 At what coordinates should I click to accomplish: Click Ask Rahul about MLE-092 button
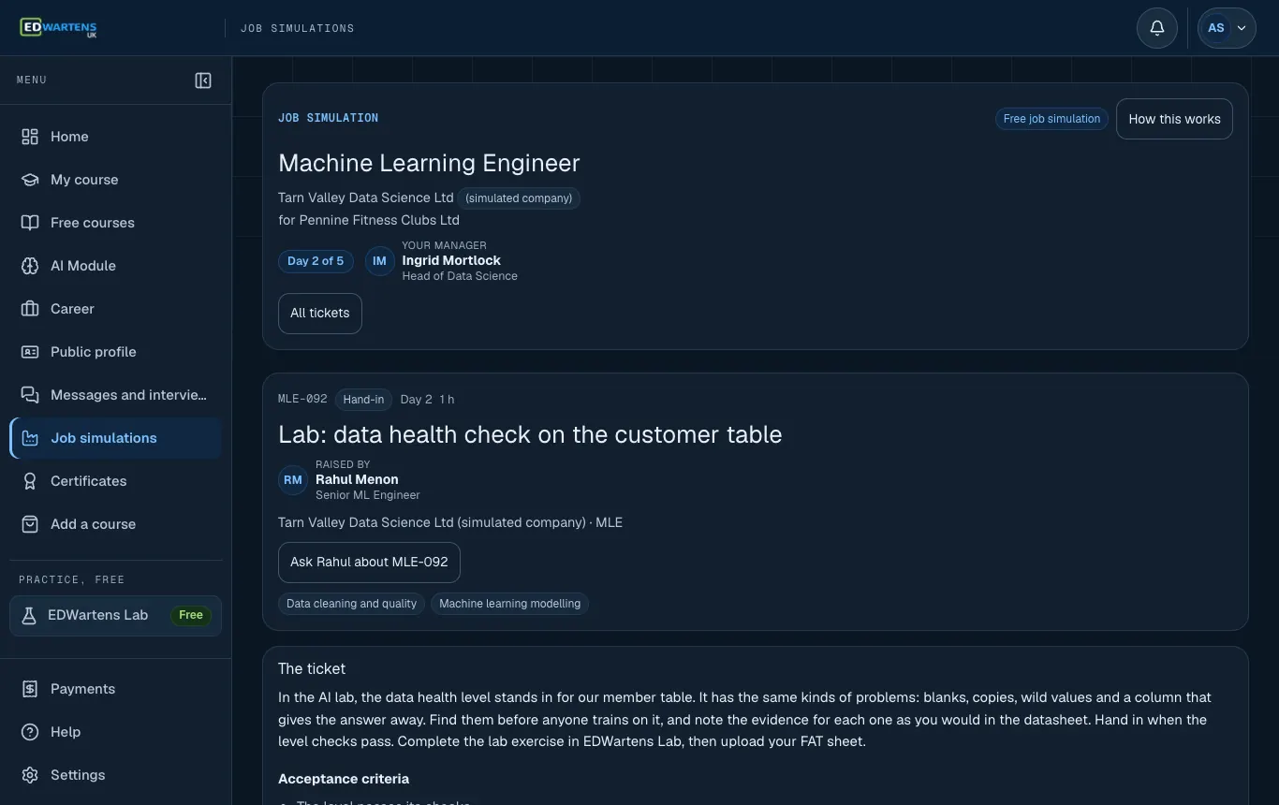pos(369,563)
